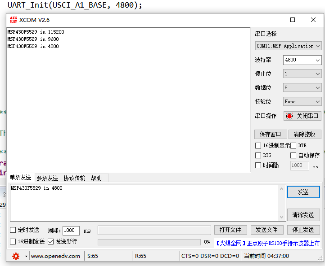325x266 pixels.
Task: Click the timestamp 1000 ms field
Action: tap(299, 166)
